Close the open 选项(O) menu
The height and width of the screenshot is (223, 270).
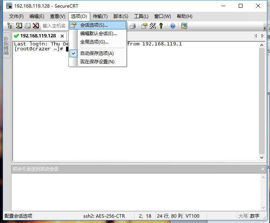click(x=79, y=16)
